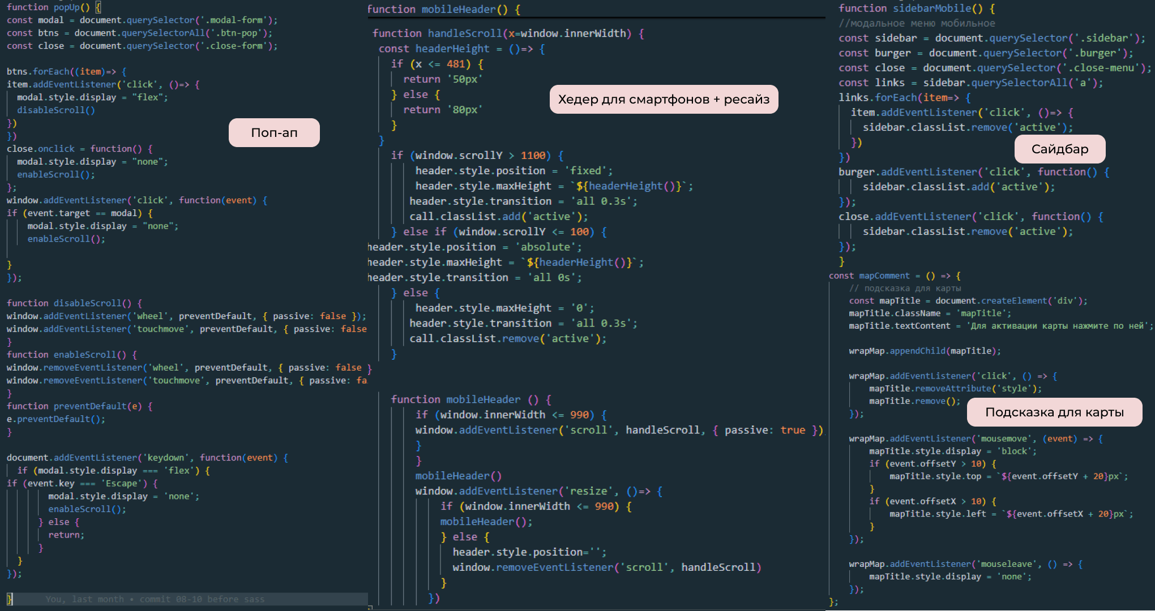The width and height of the screenshot is (1155, 611).
Task: Click the 'disableScroll()' call line
Action: [x=56, y=110]
